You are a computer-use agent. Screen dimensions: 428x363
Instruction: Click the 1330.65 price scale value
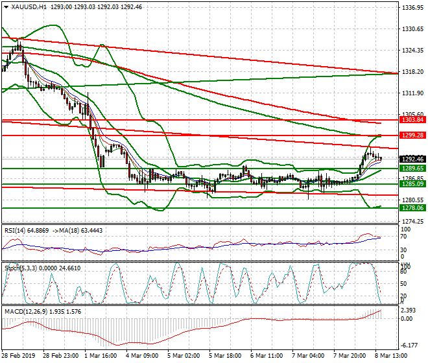pyautogui.click(x=412, y=29)
